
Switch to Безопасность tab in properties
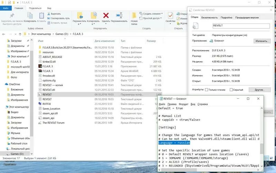click(x=209, y=18)
